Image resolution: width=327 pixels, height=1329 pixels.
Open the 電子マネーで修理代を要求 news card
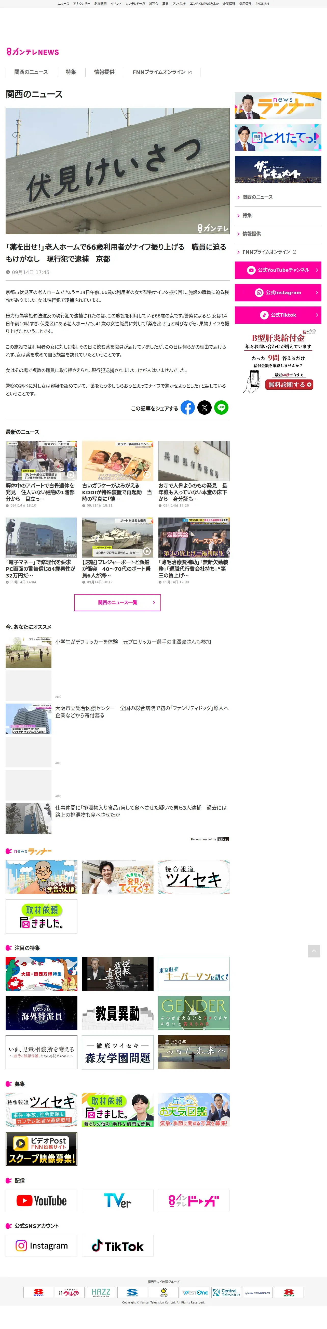point(41,551)
